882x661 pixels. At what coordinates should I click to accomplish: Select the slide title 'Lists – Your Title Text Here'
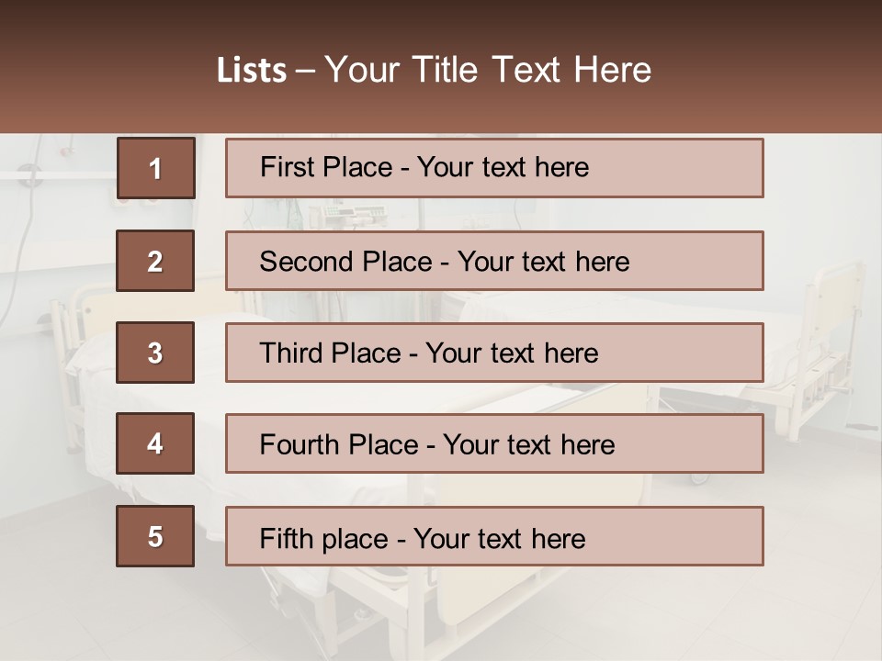pos(434,70)
